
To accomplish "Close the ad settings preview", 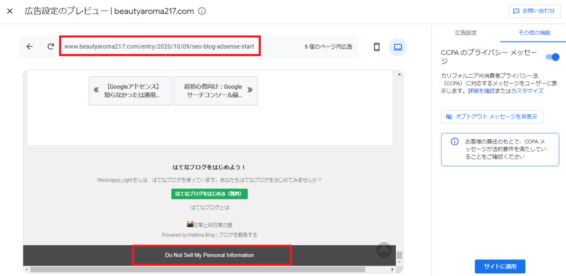I will pos(9,11).
